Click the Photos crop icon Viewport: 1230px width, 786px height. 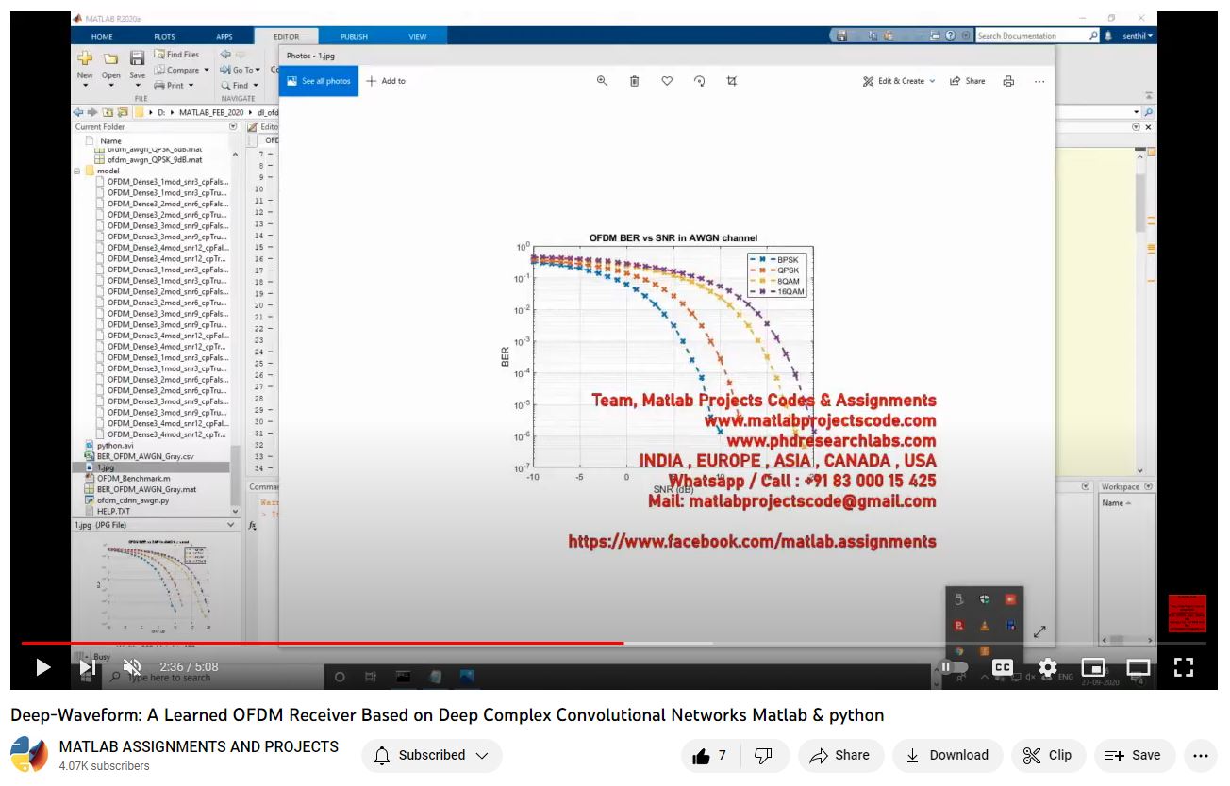732,81
